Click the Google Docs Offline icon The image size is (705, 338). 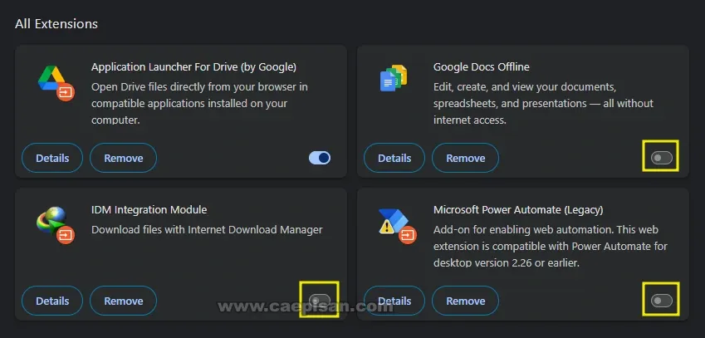[394, 78]
